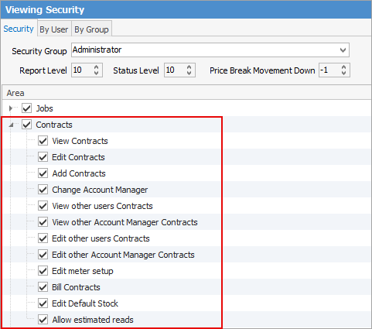
Task: Select the Change Account Manager row text
Action: coord(100,190)
